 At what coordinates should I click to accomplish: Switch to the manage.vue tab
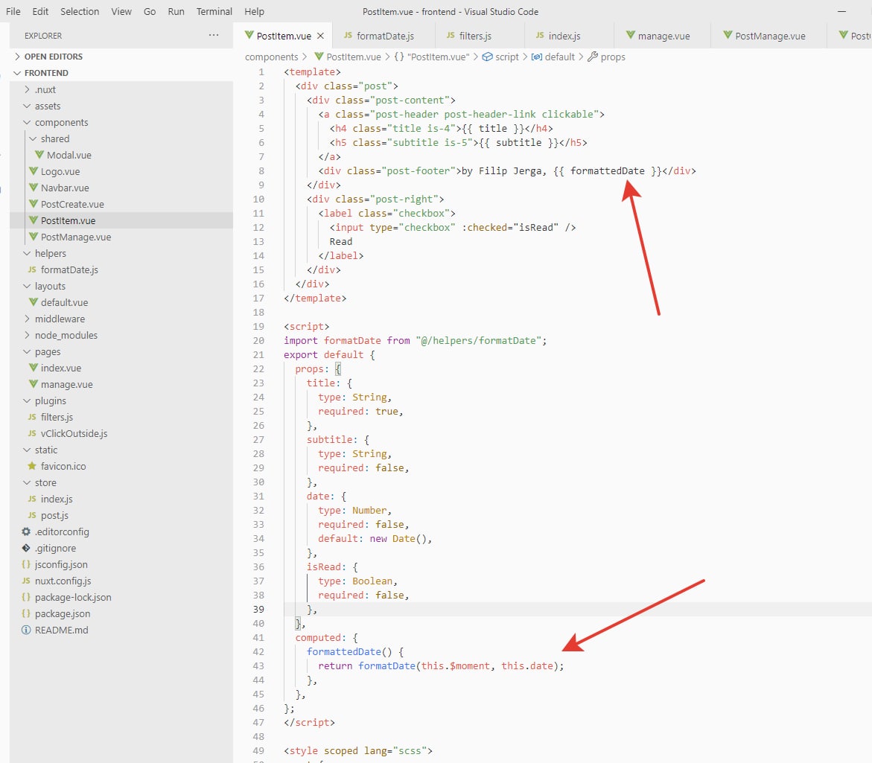663,36
